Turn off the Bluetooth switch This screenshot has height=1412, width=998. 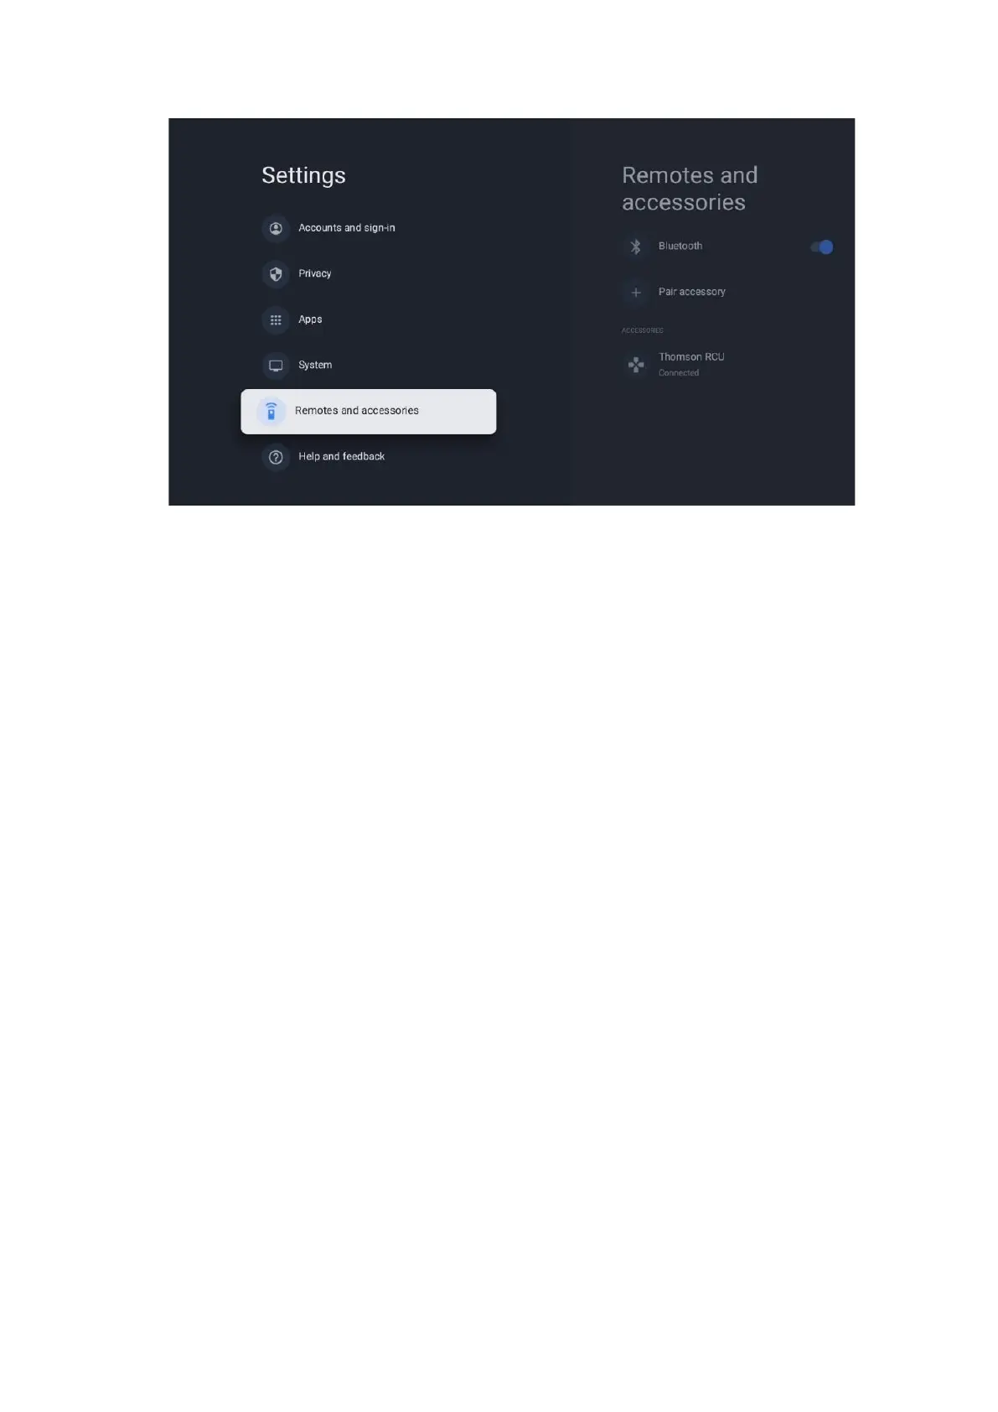[x=822, y=247]
